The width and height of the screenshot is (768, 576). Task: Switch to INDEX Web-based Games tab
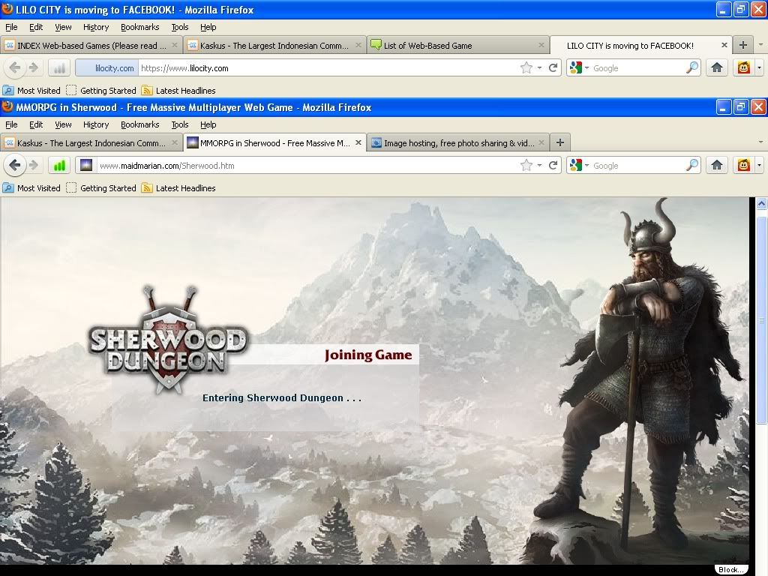point(91,45)
